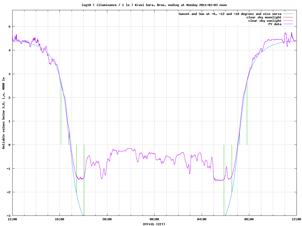Viewport: 302px width, 226px height.
Task: Click the y-axis tick label '-1'
Action: 8,169
